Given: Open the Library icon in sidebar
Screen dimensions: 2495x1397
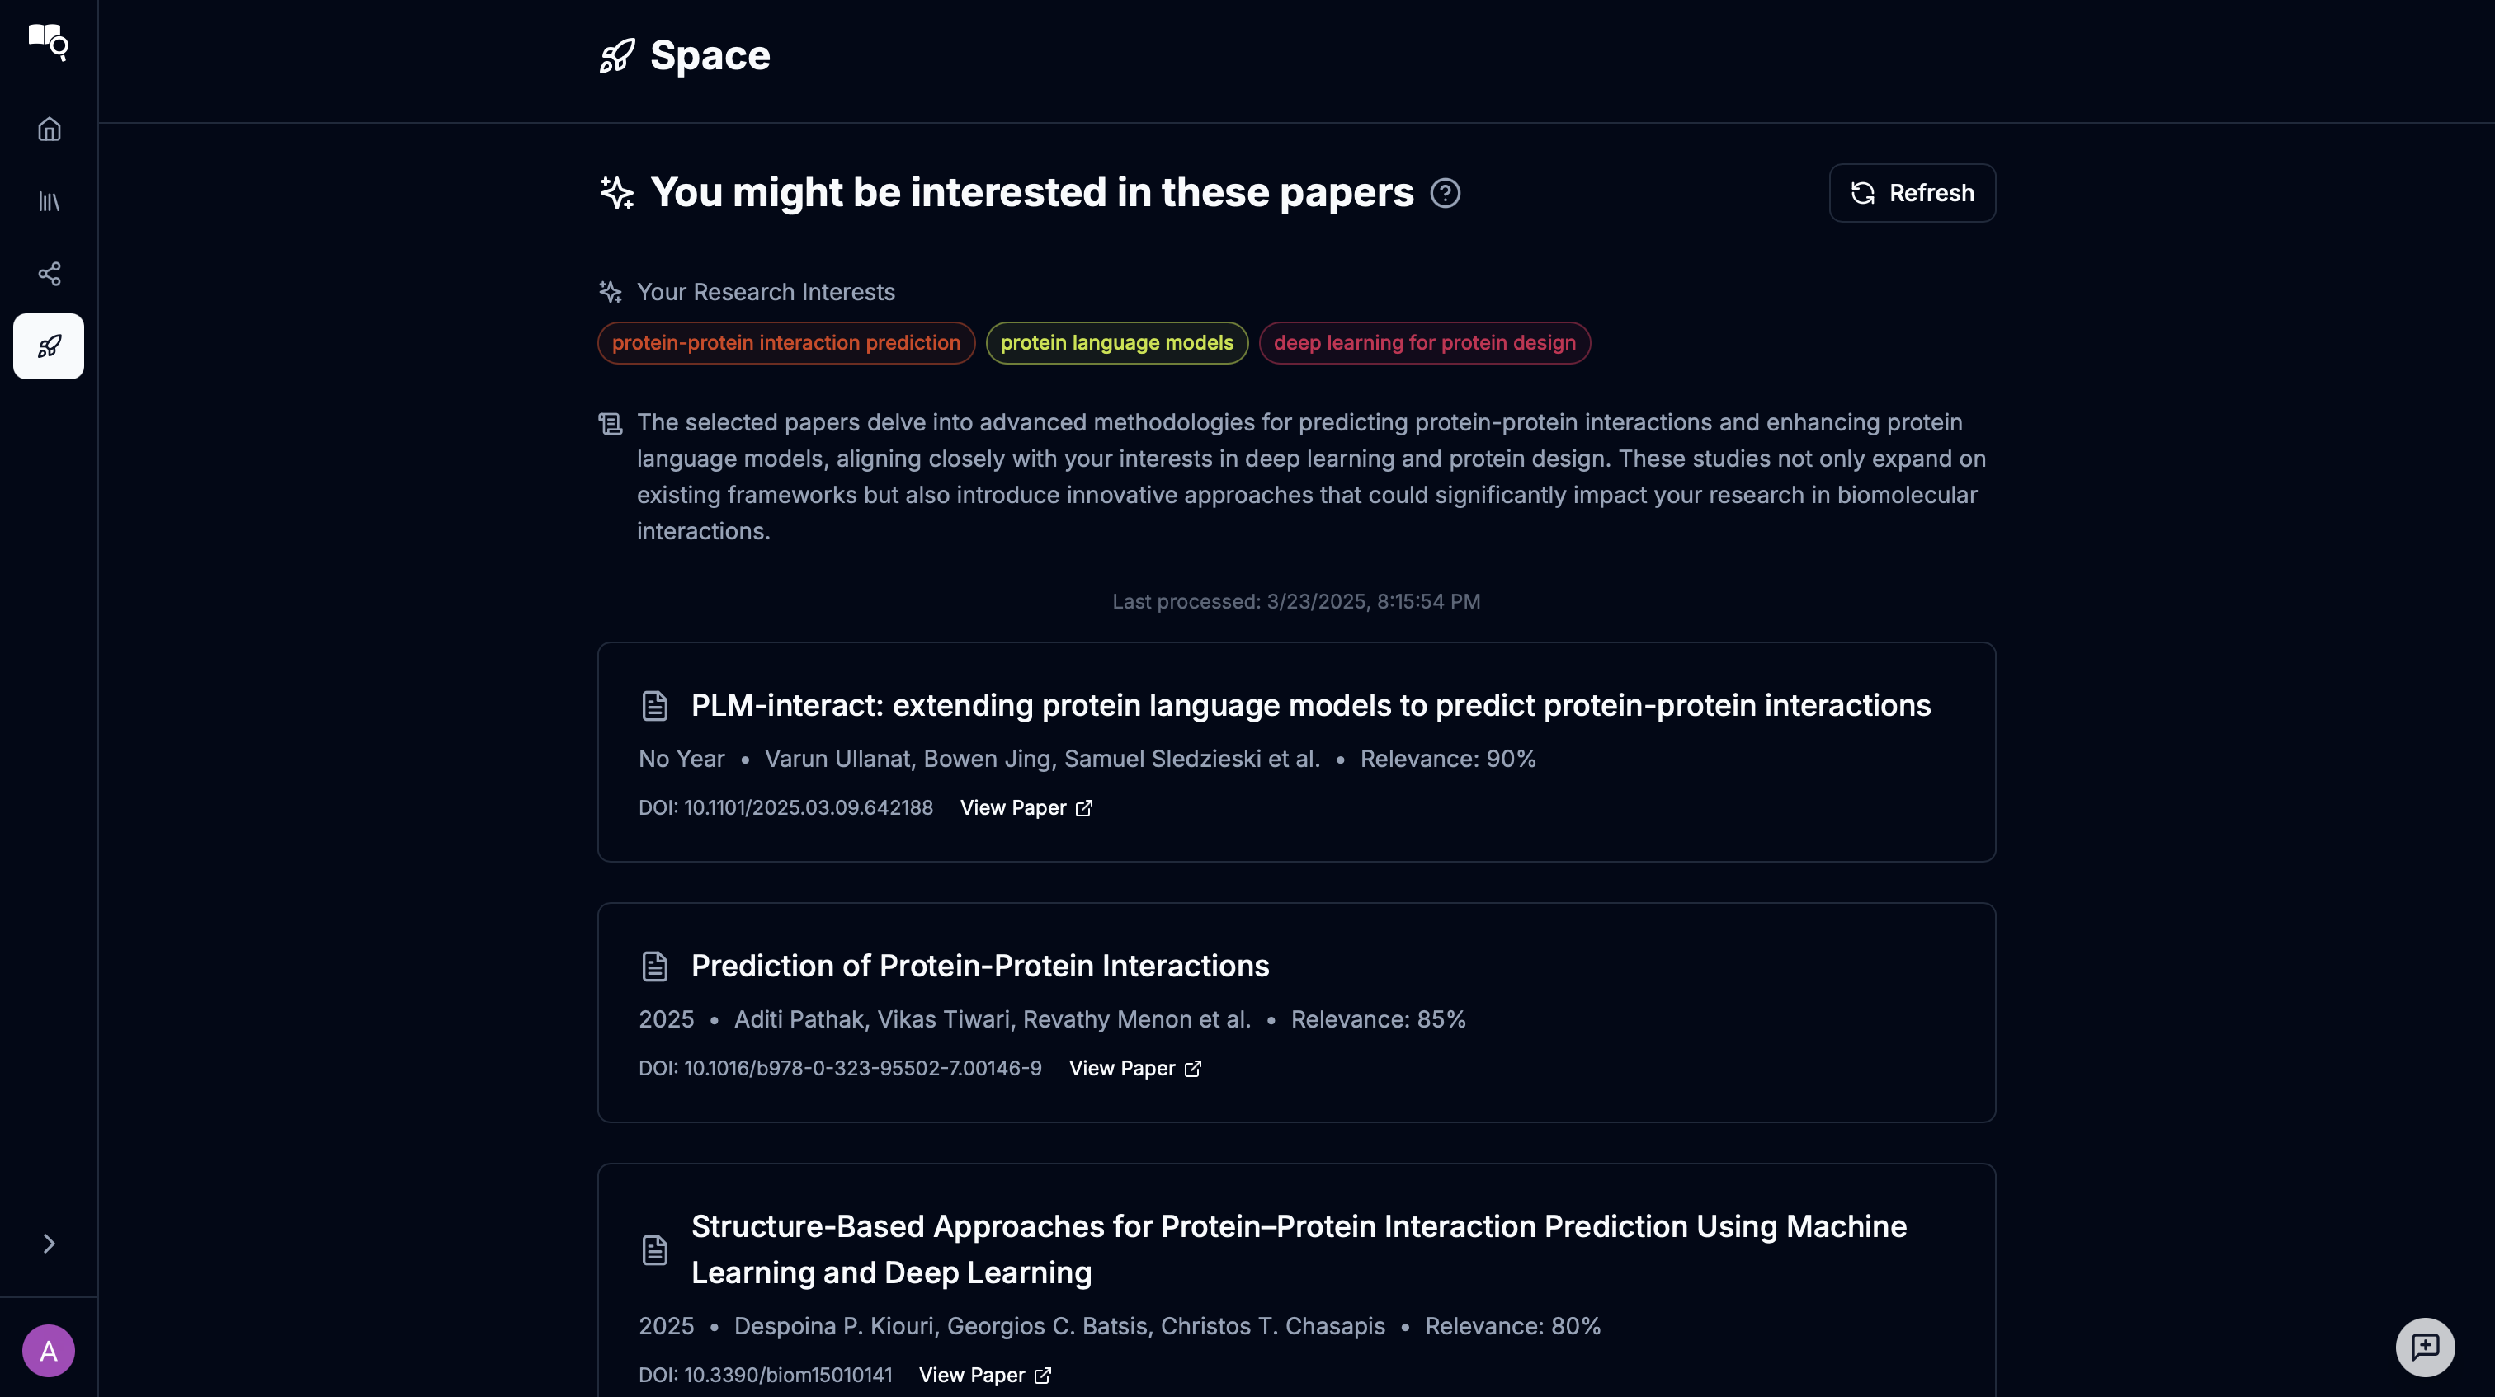Looking at the screenshot, I should point(49,201).
